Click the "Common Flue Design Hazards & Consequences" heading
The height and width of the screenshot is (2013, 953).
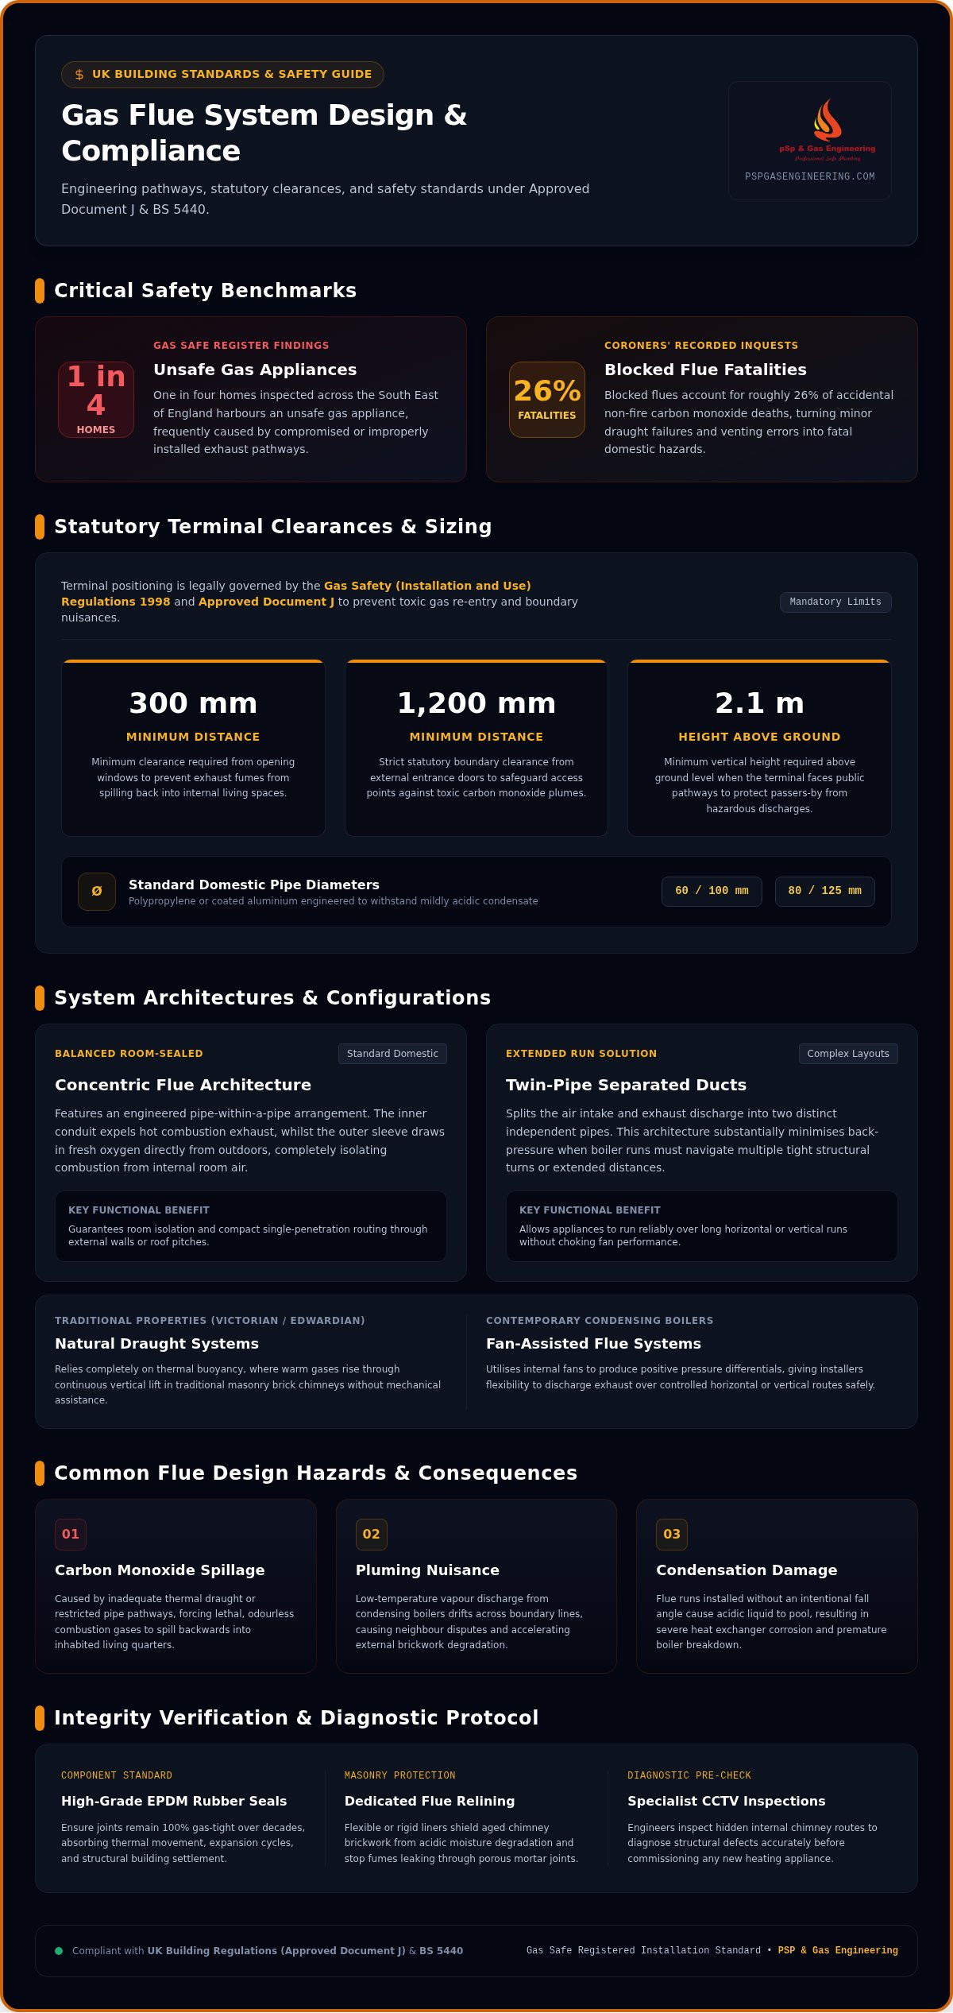(315, 1473)
